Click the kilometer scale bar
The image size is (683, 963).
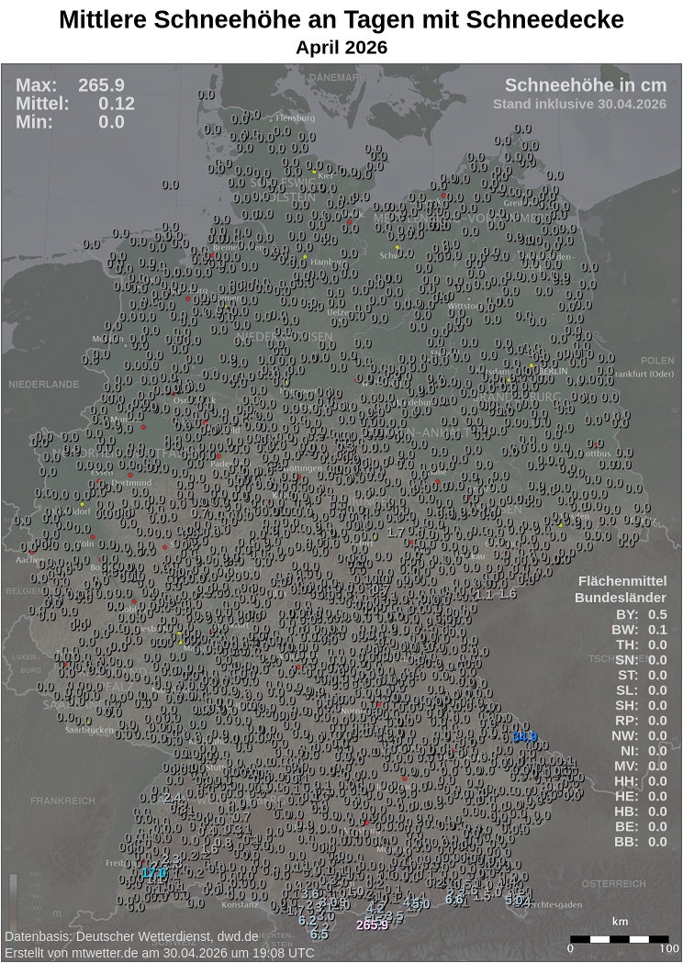pos(620,939)
